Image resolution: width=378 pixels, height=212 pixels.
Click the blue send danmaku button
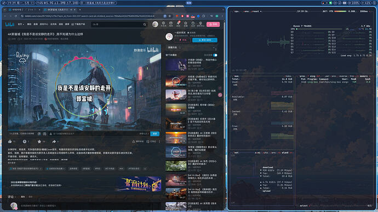(155, 134)
